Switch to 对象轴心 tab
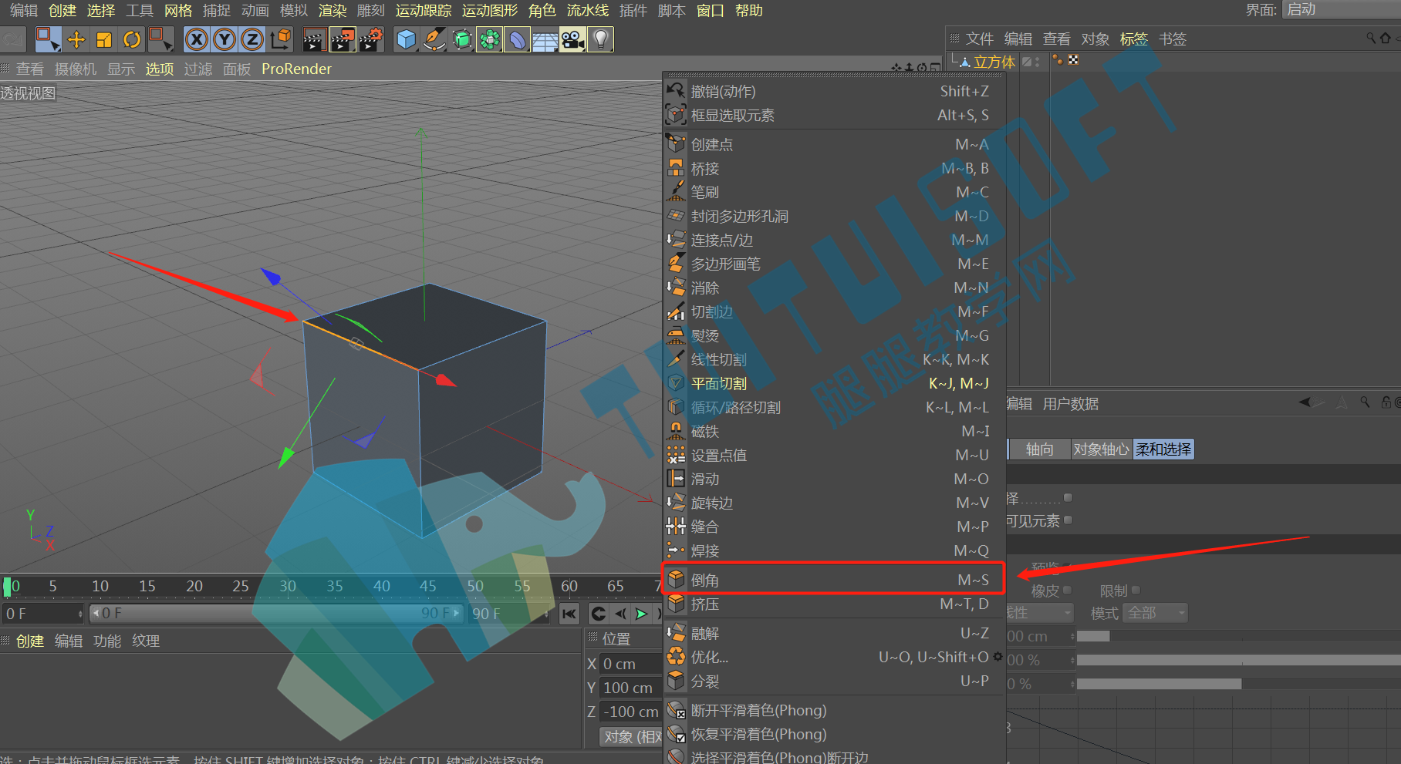1401x764 pixels. tap(1101, 449)
